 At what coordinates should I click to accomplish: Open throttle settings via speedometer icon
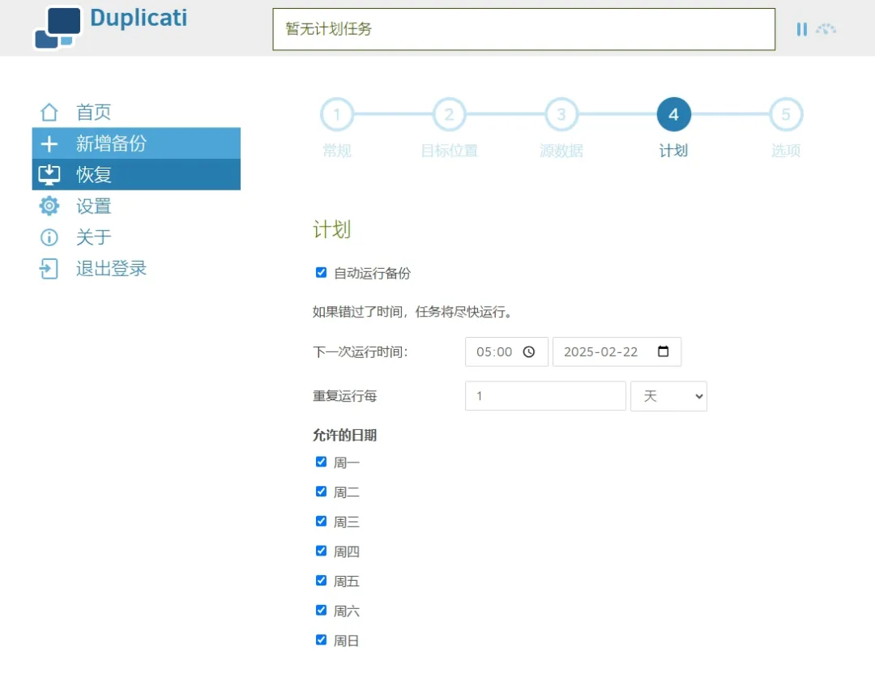point(826,29)
